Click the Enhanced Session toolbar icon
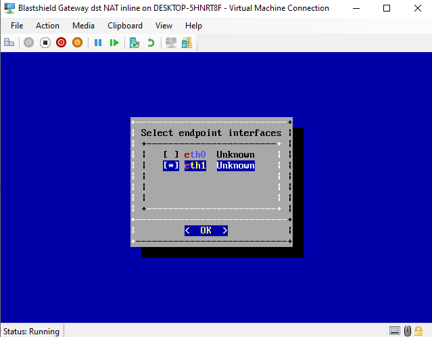This screenshot has width=432, height=337. coord(171,43)
